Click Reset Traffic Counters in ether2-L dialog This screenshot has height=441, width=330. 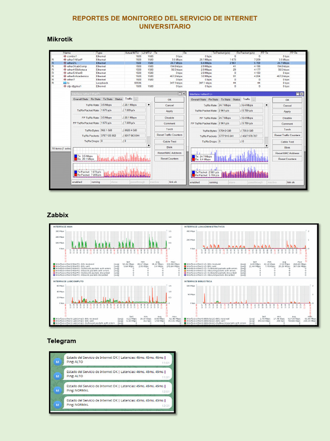[287, 135]
